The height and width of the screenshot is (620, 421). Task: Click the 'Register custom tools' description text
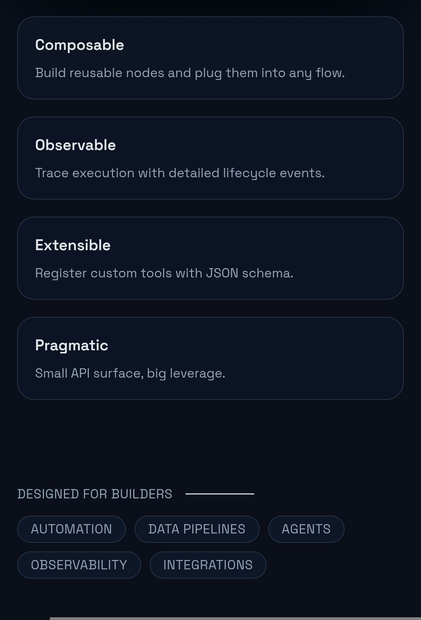click(x=165, y=273)
